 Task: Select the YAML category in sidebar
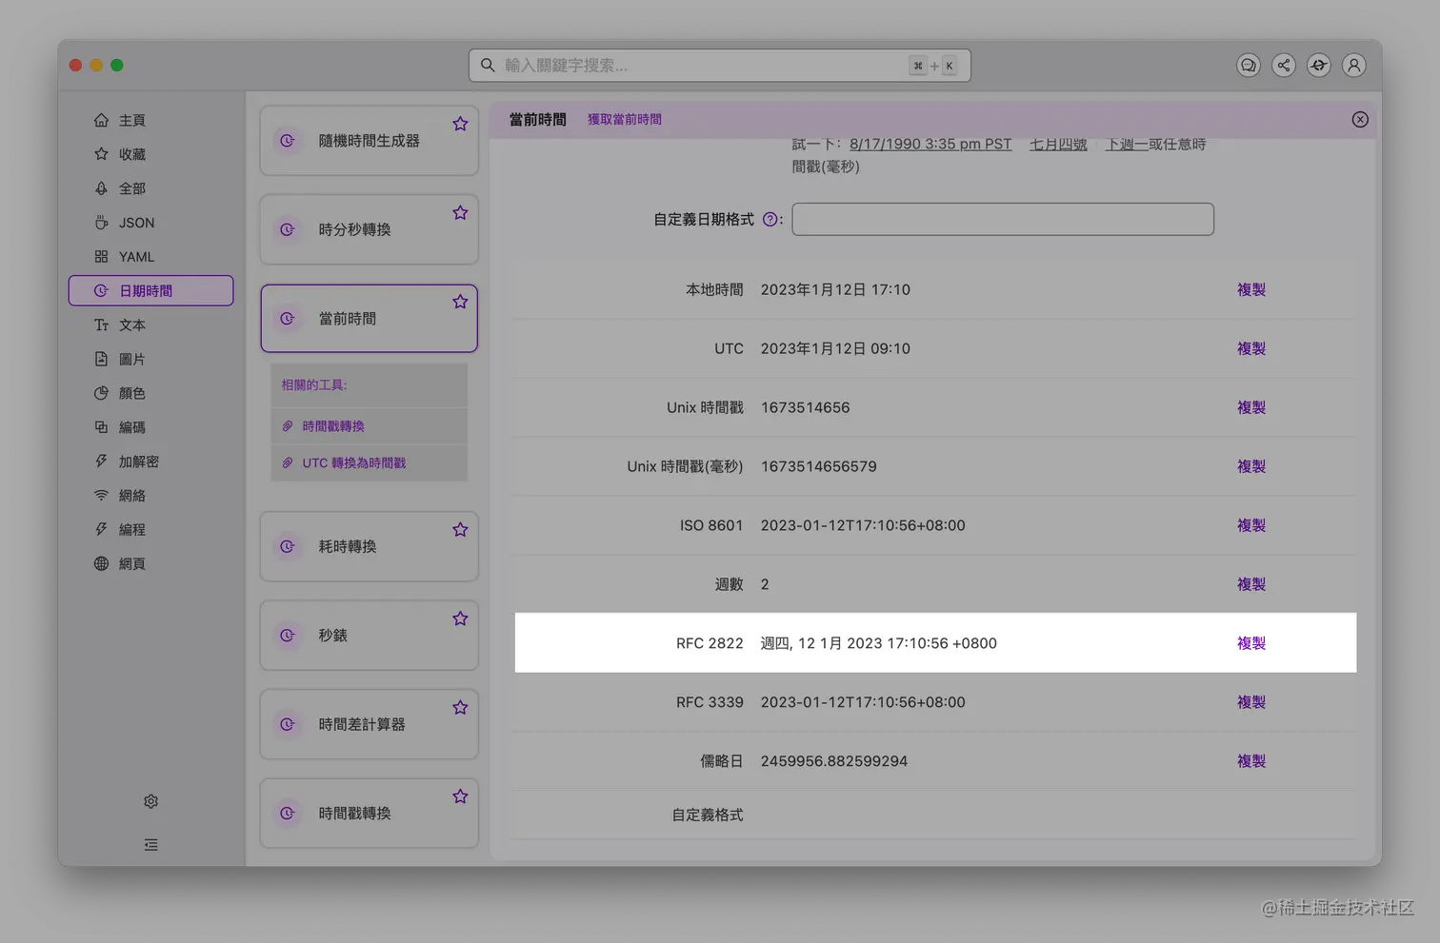150,257
